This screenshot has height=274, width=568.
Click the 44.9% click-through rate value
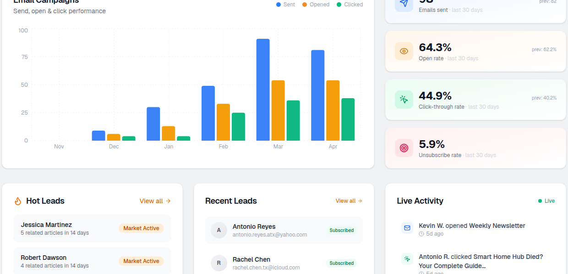(x=435, y=96)
